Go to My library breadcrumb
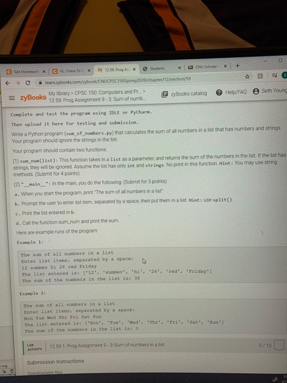 pos(59,94)
